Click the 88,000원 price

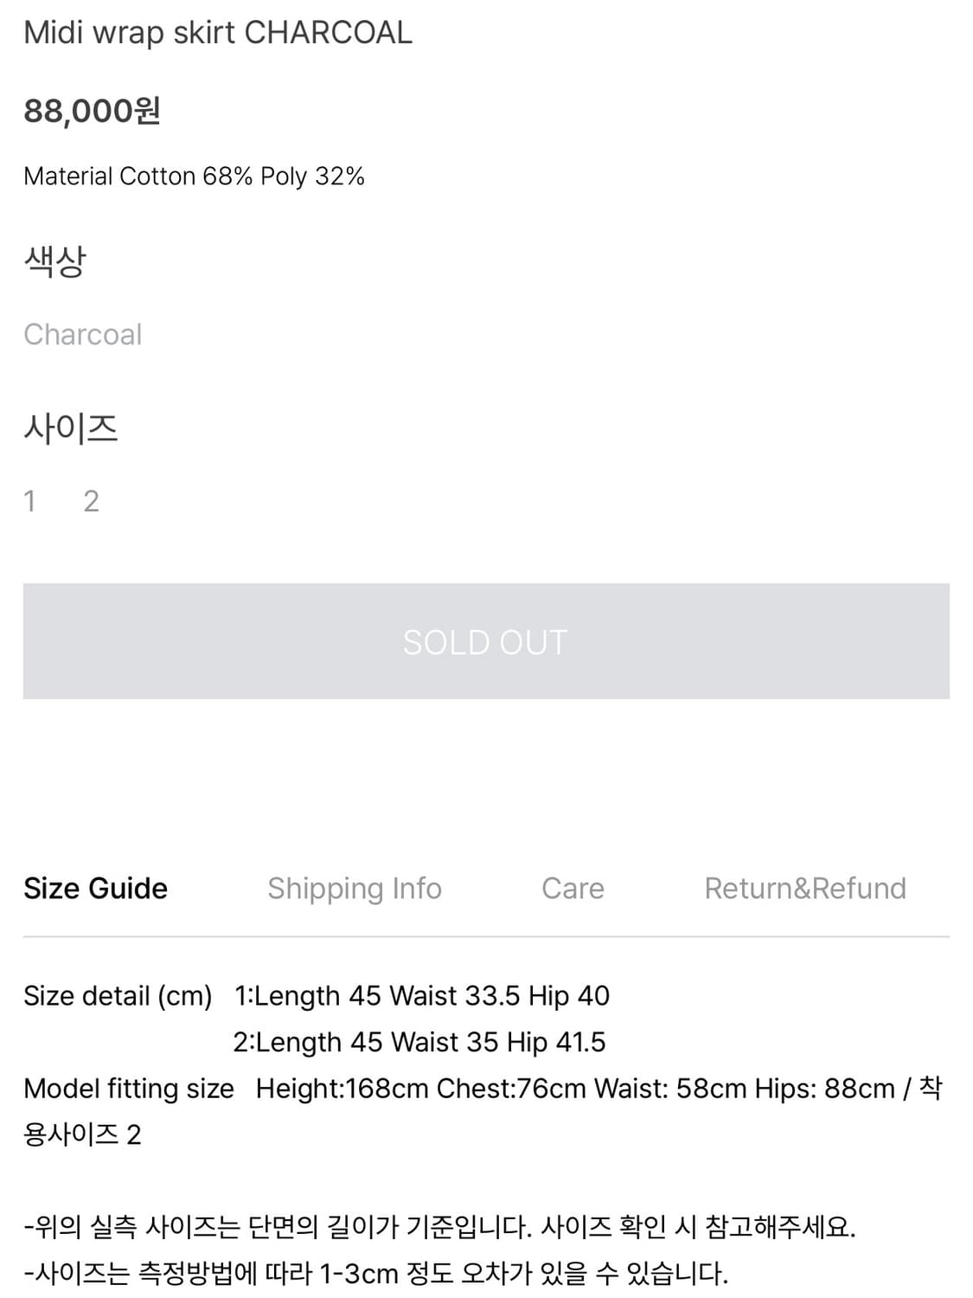[93, 111]
